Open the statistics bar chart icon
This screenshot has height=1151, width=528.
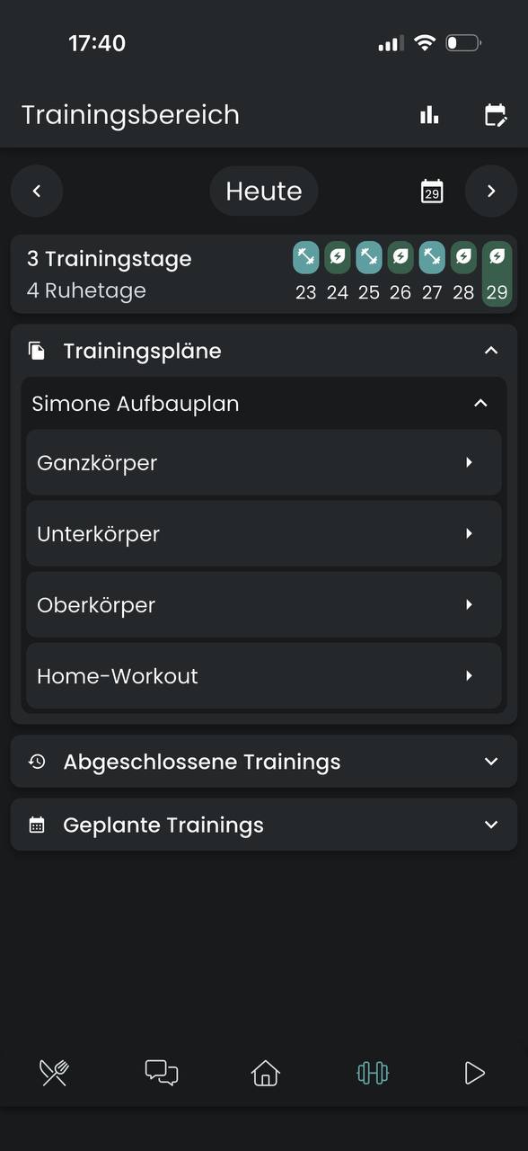pos(429,115)
